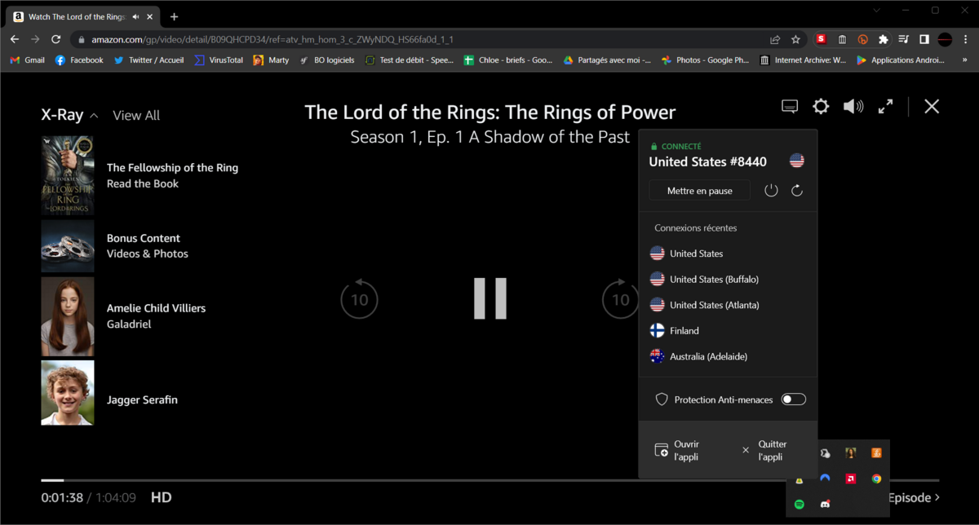Open the Chrome three-dot menu
Screen dimensions: 979x525
964,39
